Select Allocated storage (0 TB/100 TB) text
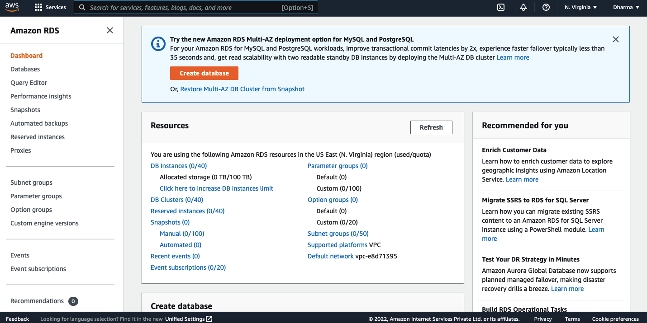This screenshot has height=323, width=647. pos(206,177)
